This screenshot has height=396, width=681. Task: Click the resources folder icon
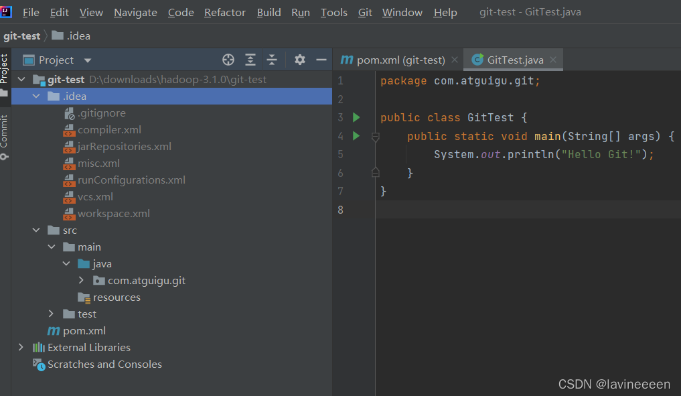84,298
